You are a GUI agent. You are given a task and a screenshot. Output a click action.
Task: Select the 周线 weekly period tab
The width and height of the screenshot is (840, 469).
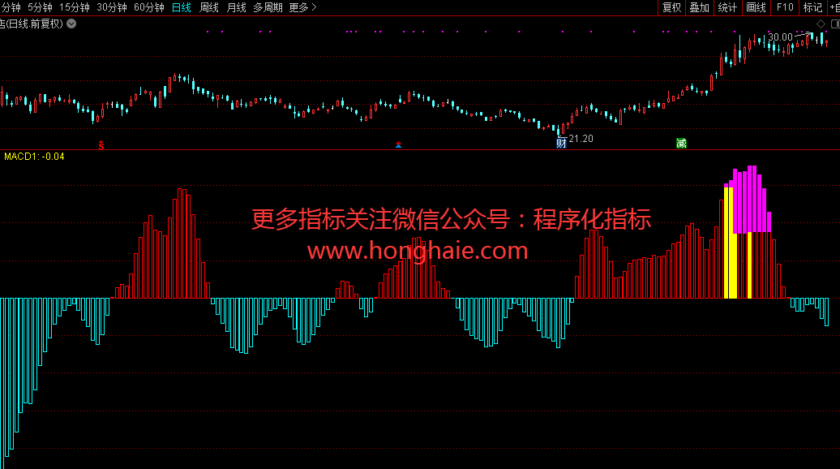209,7
